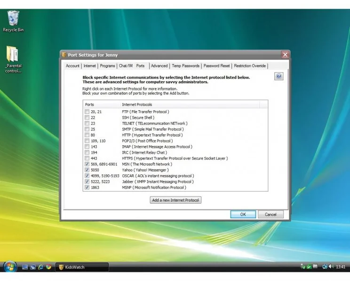Image resolution: width=350 pixels, height=281 pixels.
Task: Launch Internet Explorer from quick launch
Action: click(x=41, y=267)
